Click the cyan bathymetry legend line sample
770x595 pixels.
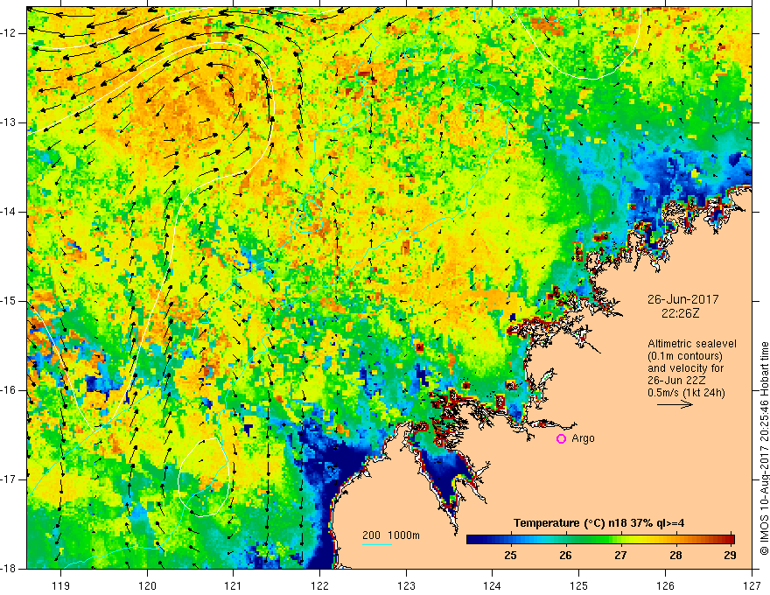tap(376, 544)
